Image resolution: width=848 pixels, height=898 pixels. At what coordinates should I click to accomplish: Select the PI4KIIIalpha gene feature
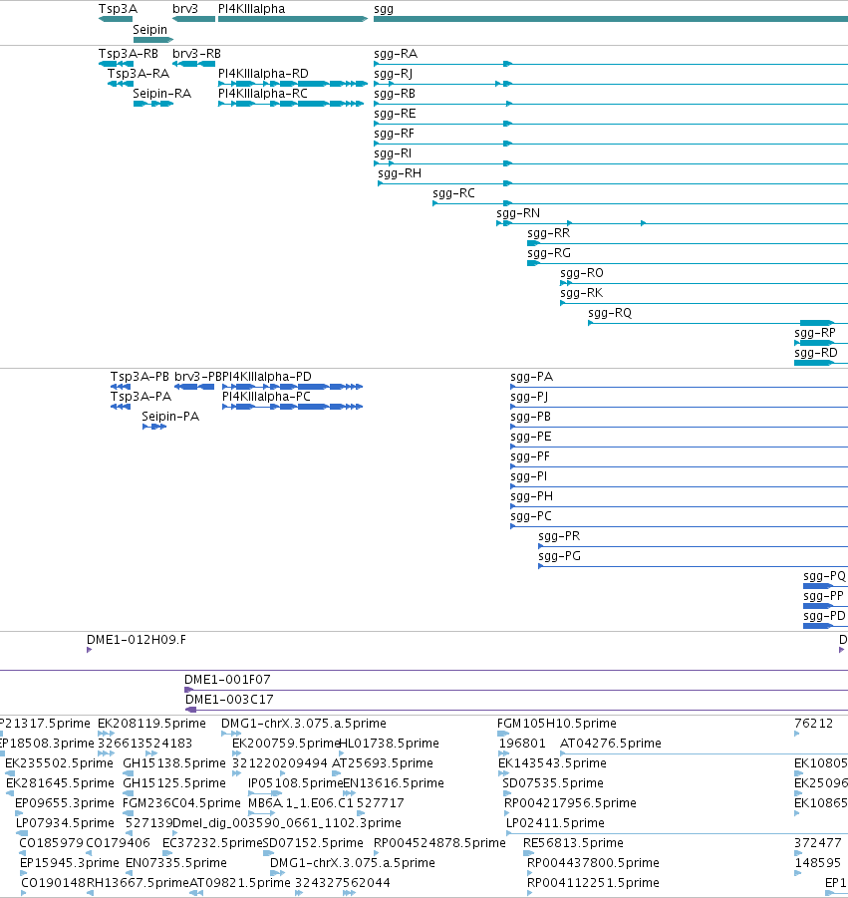pyautogui.click(x=293, y=19)
